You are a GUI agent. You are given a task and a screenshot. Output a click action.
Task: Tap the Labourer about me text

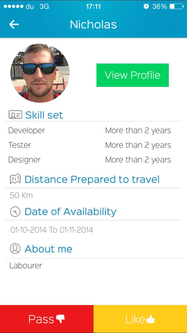tap(25, 266)
